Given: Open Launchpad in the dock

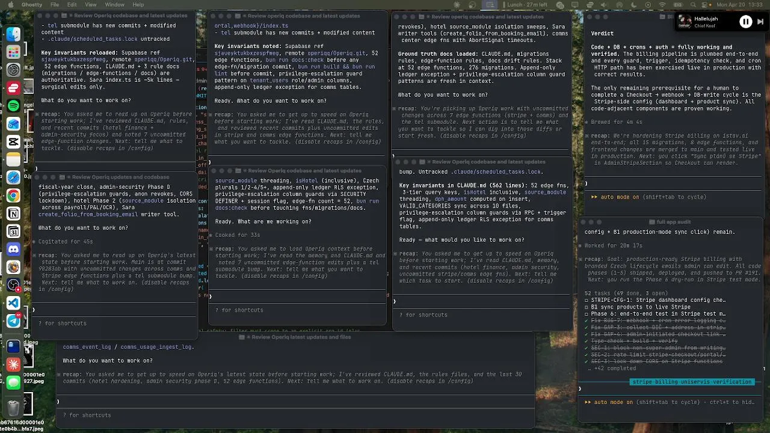Looking at the screenshot, I should pos(13,52).
